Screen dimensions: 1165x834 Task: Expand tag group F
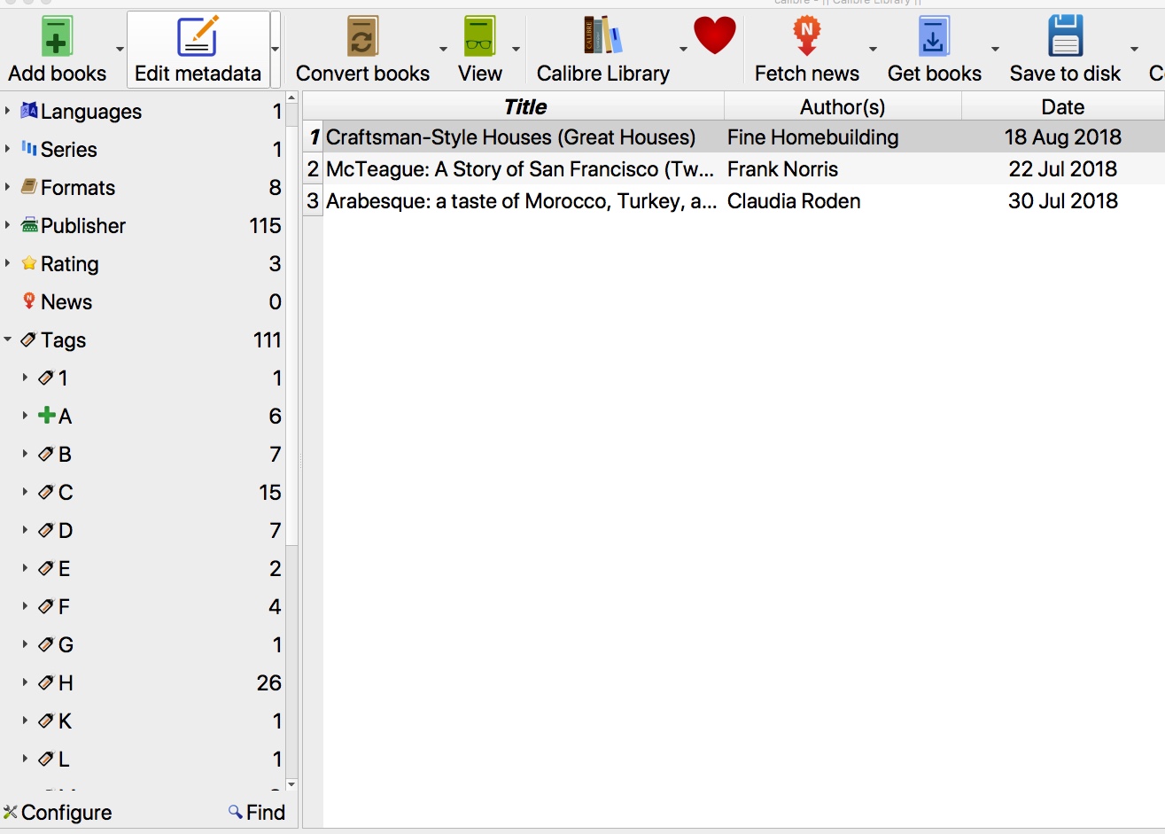pyautogui.click(x=26, y=606)
